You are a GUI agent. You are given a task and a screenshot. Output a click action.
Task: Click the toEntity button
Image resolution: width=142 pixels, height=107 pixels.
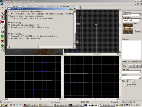[x=138, y=66]
